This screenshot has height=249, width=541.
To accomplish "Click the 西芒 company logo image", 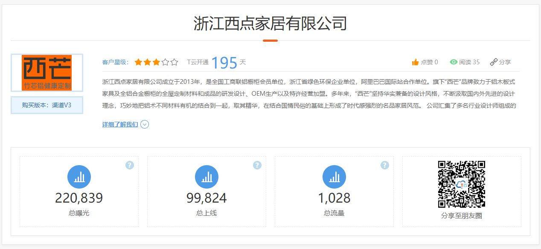I will click(x=47, y=73).
